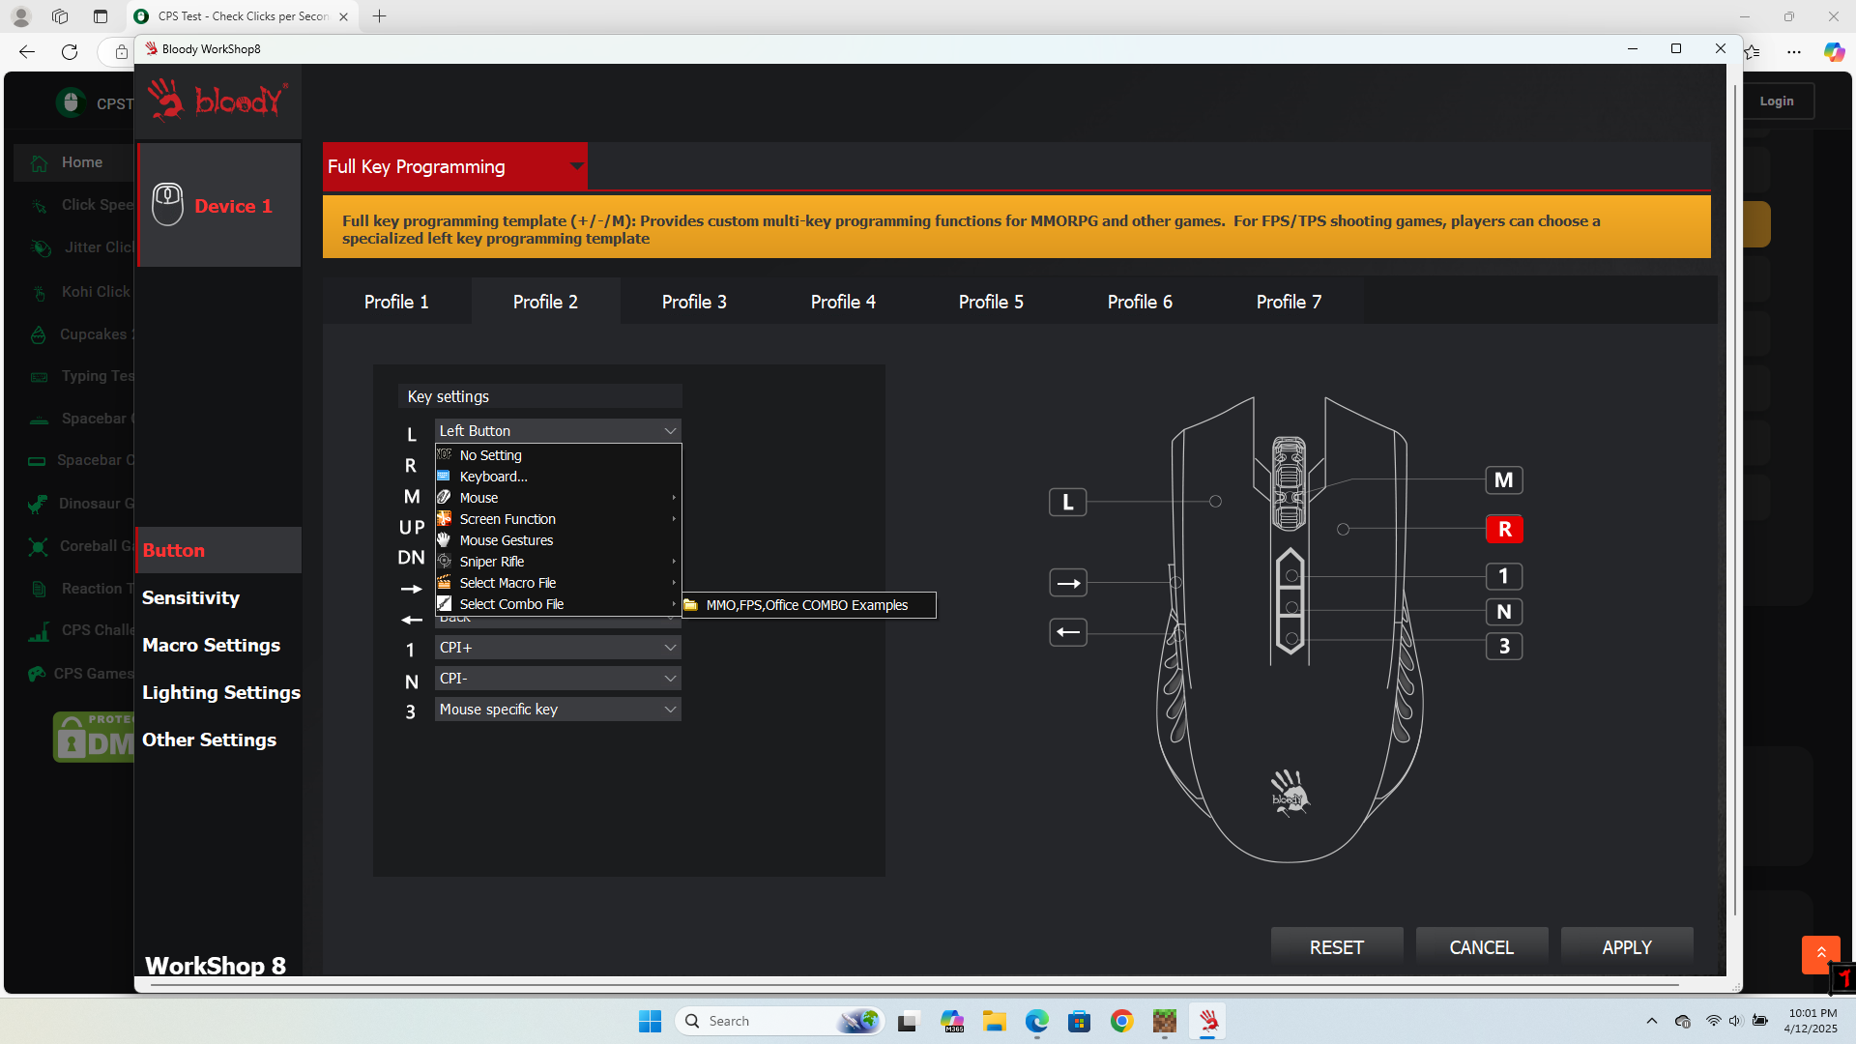Expand the Select Macro File submenu
The image size is (1856, 1044).
click(x=558, y=583)
